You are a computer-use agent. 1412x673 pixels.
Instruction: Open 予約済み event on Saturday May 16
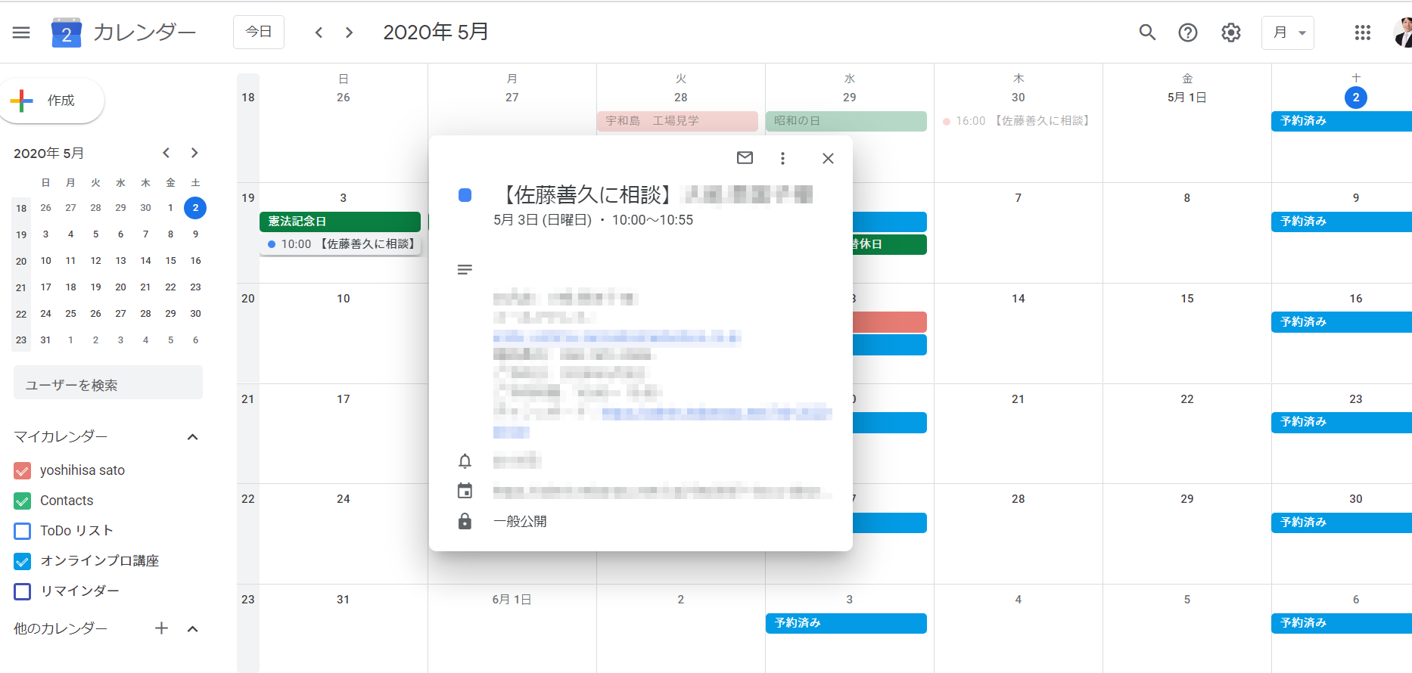click(1342, 322)
